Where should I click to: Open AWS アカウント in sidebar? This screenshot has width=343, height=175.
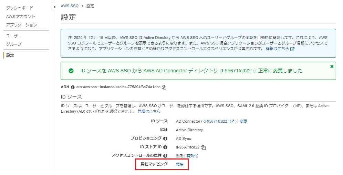coord(21,17)
